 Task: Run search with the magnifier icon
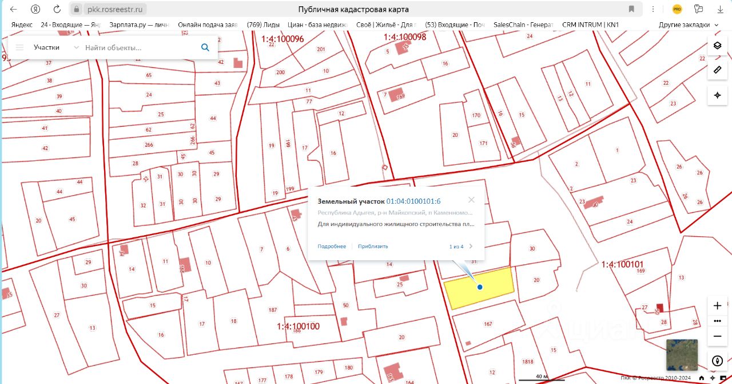205,47
